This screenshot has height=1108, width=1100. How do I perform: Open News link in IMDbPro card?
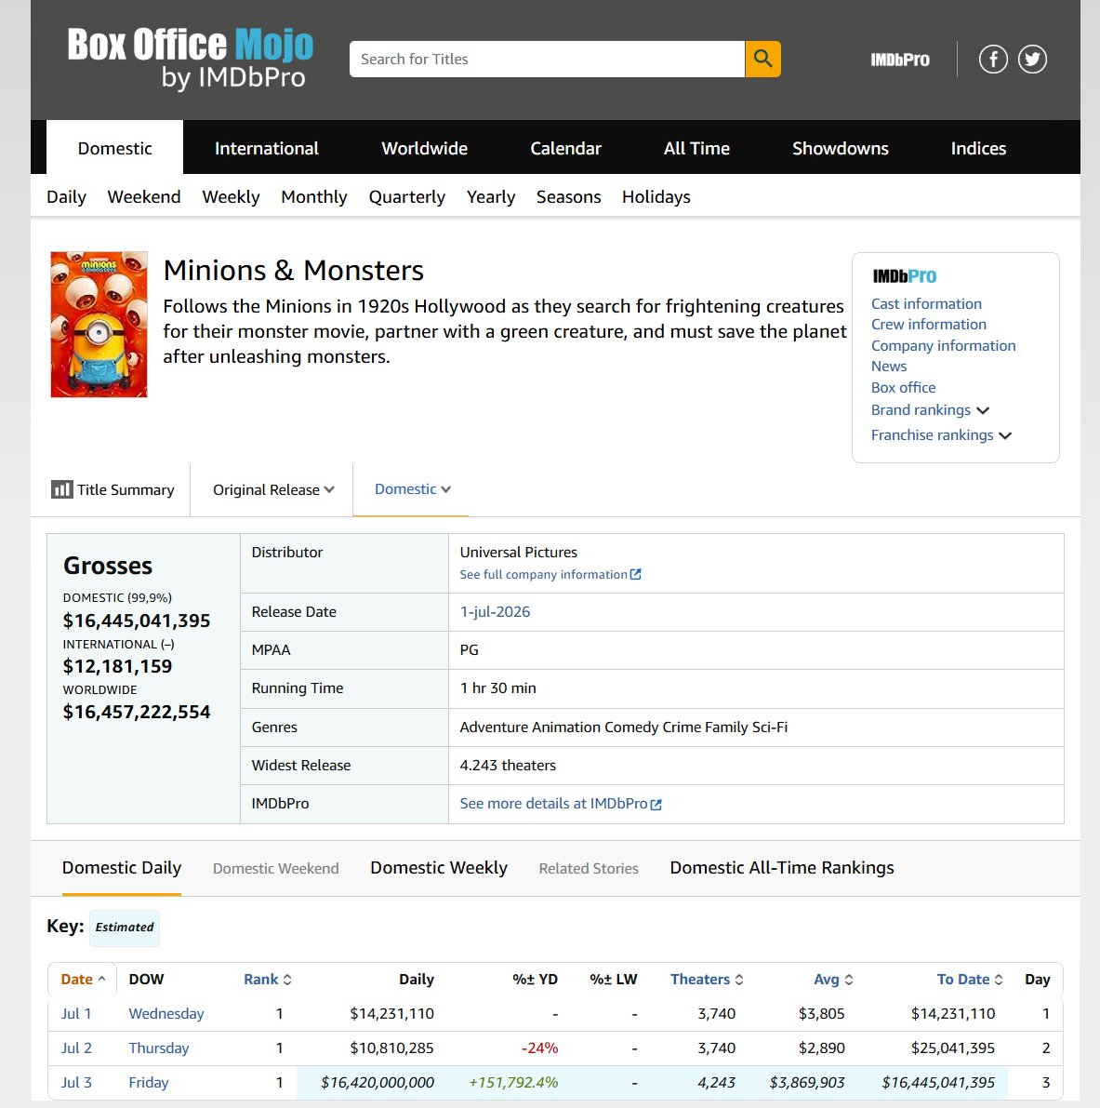(889, 366)
